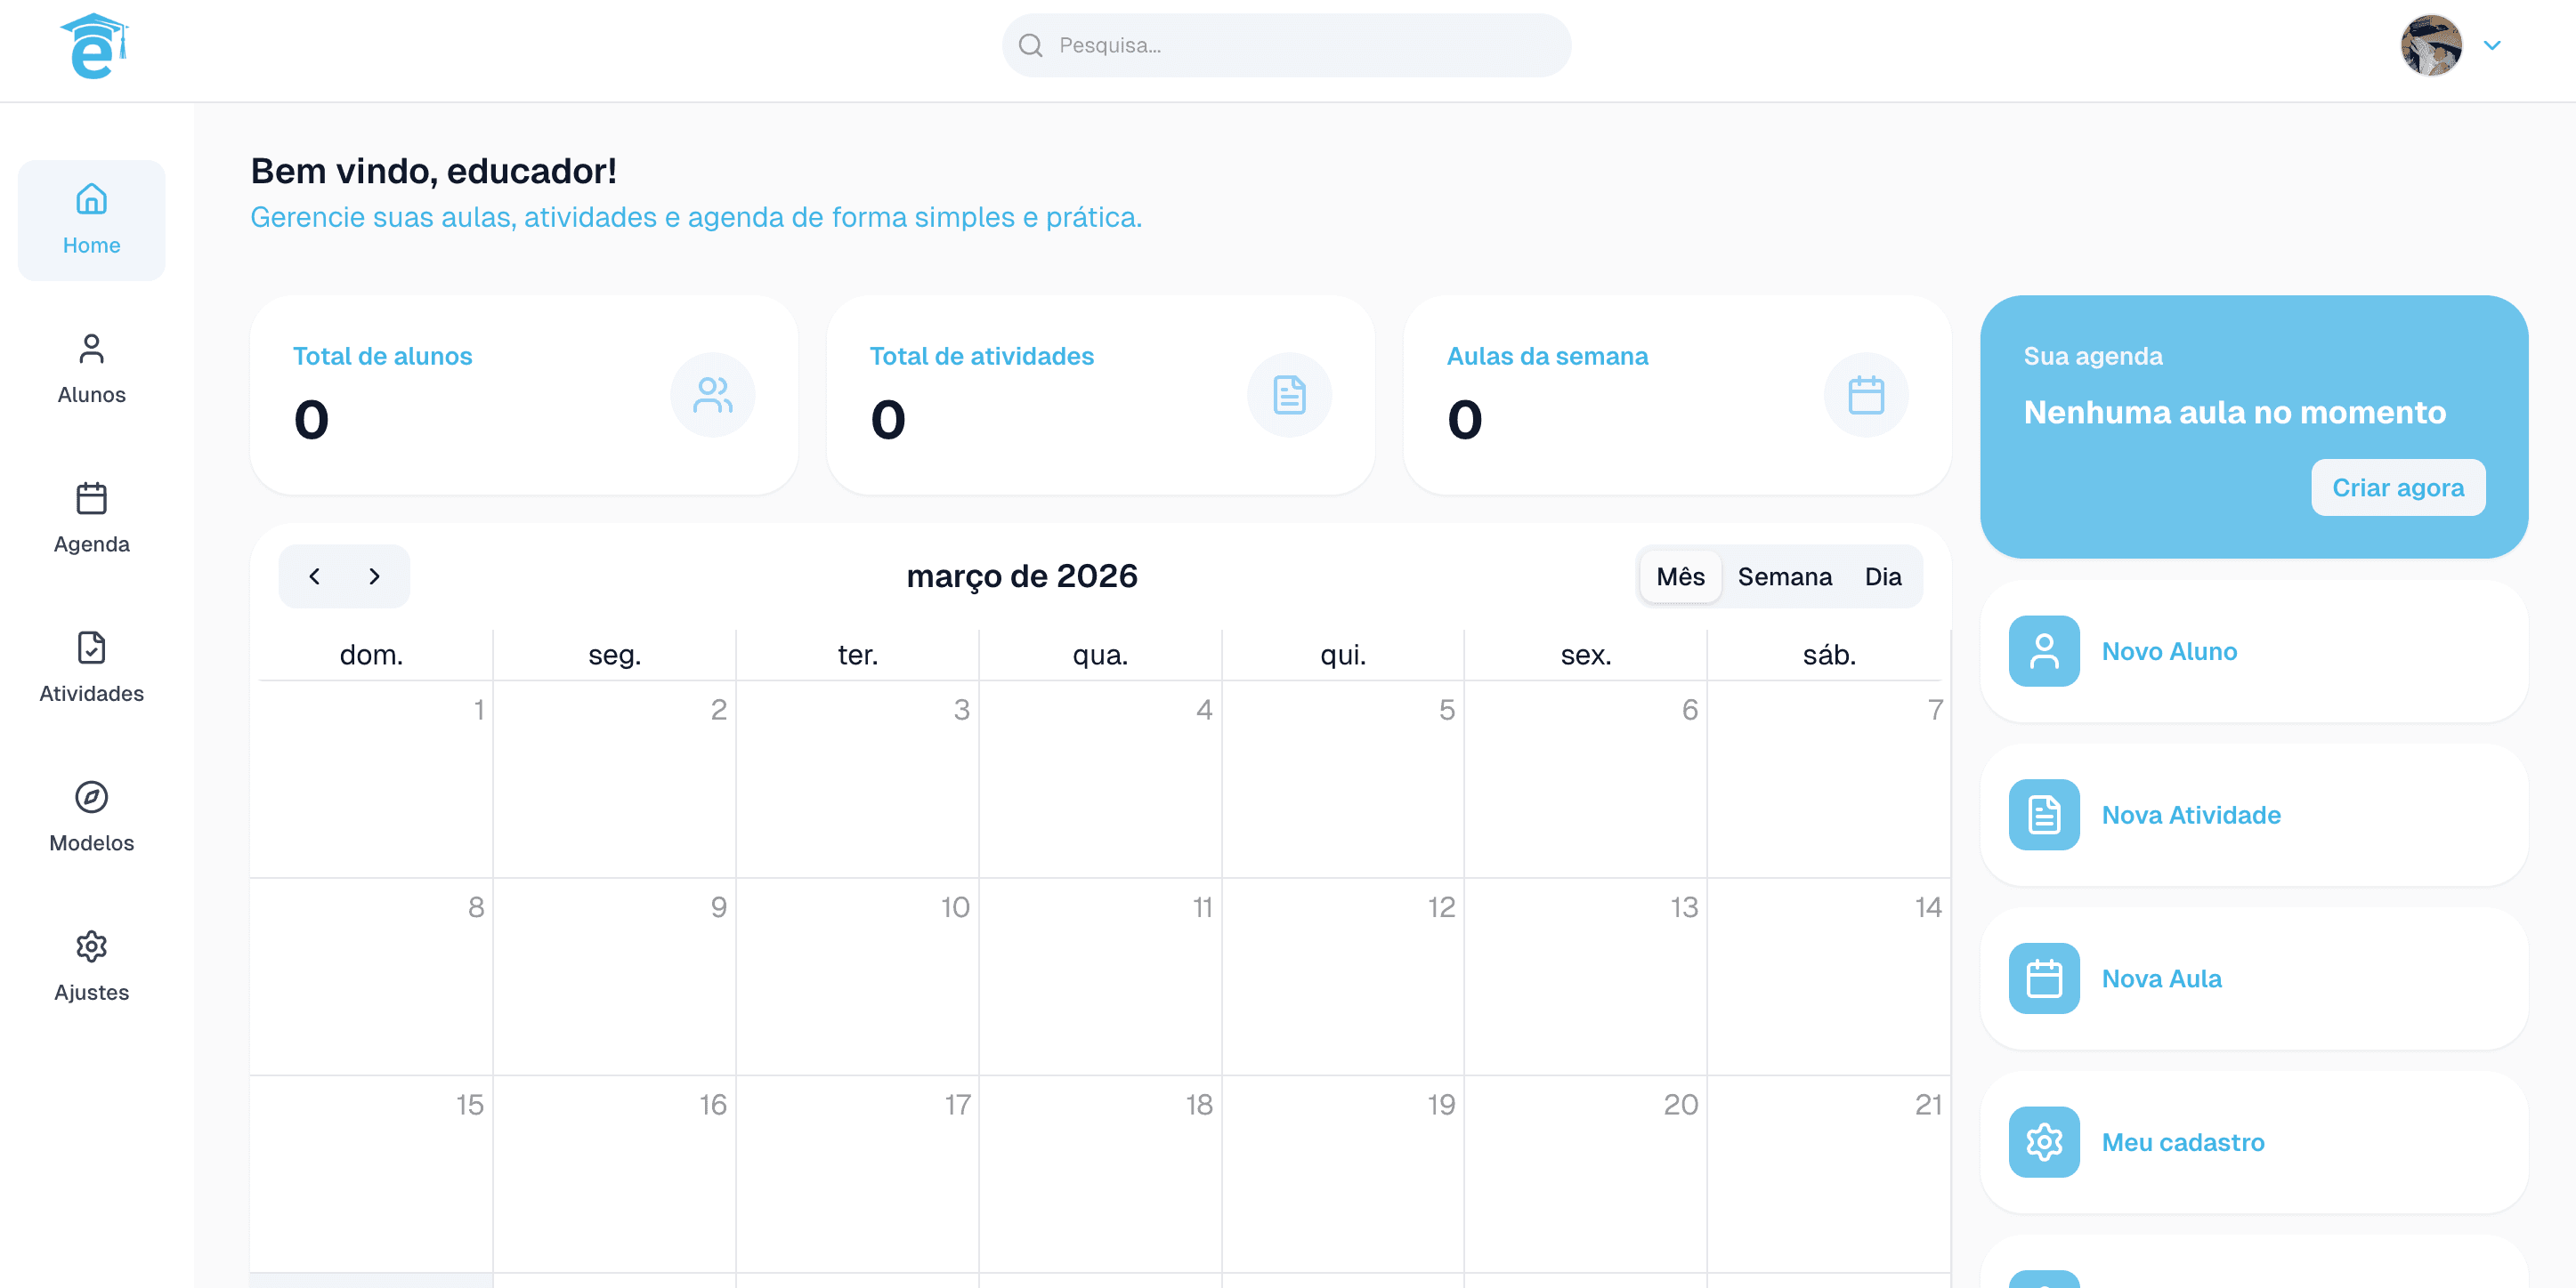Image resolution: width=2576 pixels, height=1288 pixels.
Task: Click the users icon in Total de alunos card
Action: click(712, 395)
